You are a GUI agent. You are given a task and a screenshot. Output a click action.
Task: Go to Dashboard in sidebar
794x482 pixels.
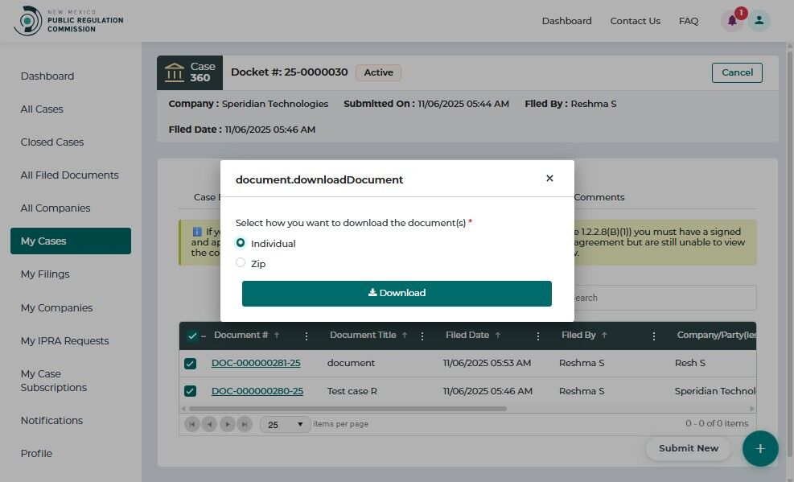(47, 76)
